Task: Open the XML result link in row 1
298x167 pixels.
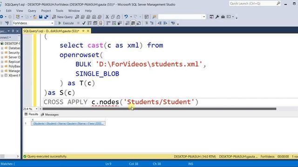Action: [x=68, y=123]
